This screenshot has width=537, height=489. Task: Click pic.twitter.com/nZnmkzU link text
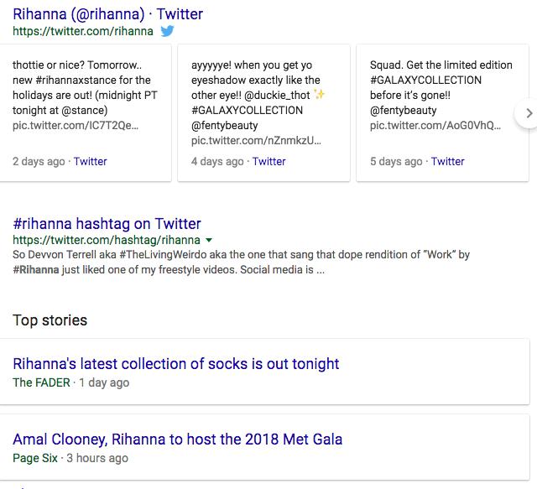256,140
